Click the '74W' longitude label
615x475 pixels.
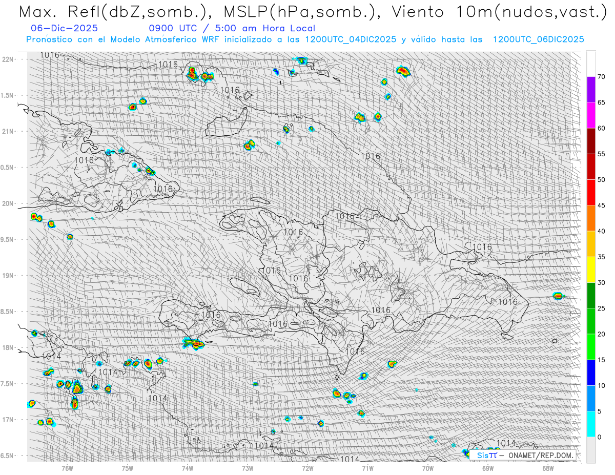[188, 468]
